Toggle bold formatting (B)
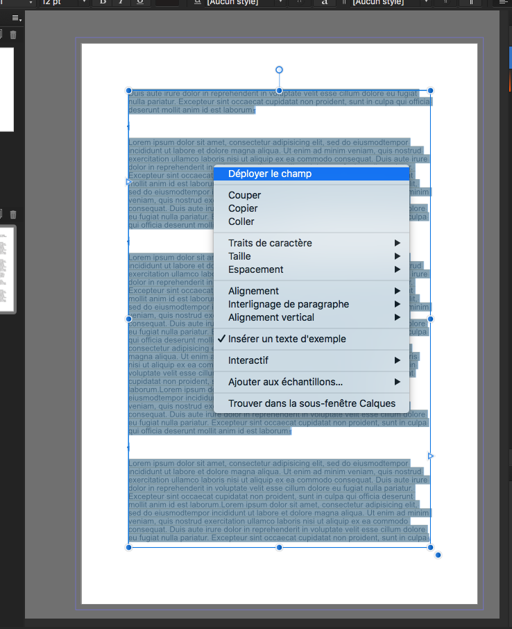This screenshot has width=512, height=629. [103, 2]
